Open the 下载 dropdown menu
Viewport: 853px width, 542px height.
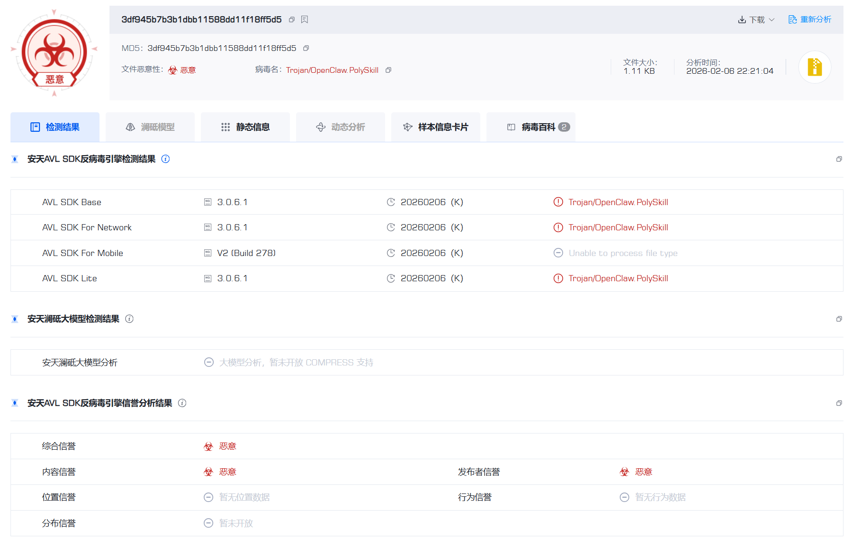pos(756,20)
